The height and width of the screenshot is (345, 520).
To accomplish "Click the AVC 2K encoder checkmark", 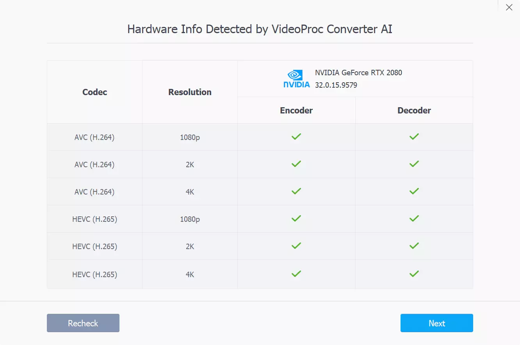I will tap(296, 164).
